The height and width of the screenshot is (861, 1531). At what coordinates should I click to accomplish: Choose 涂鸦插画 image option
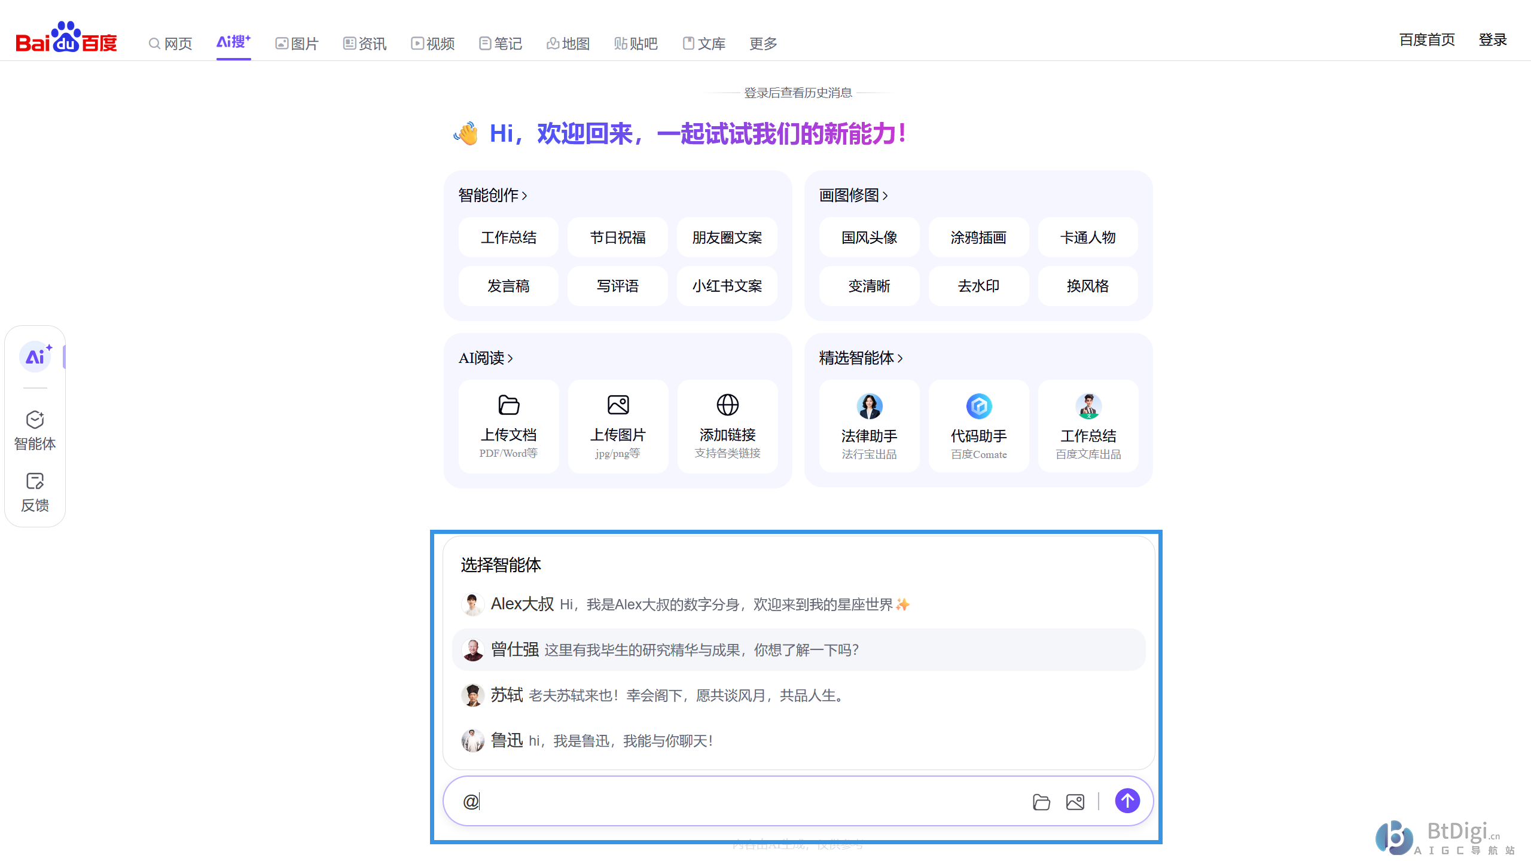(x=978, y=237)
